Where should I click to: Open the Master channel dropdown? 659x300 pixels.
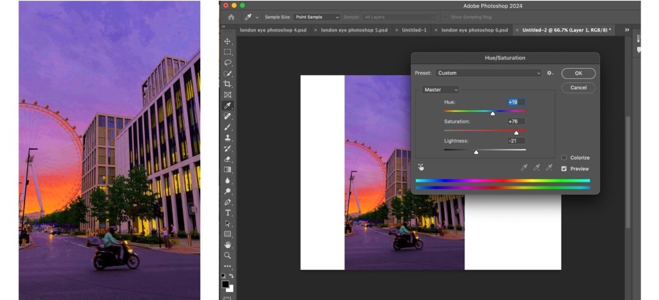tap(440, 90)
